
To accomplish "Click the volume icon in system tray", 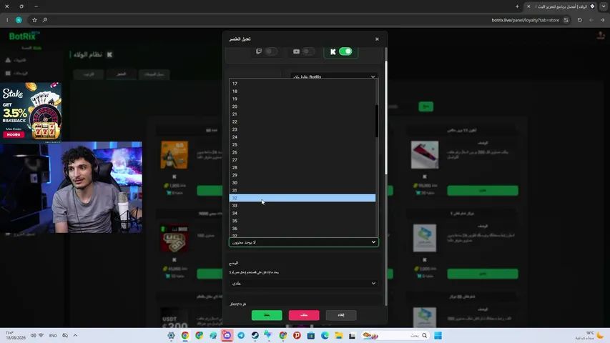I will [33, 335].
